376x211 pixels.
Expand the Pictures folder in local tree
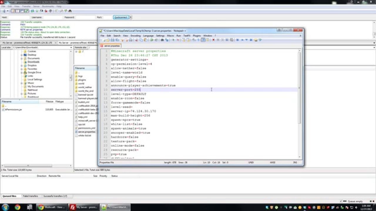tap(22, 93)
